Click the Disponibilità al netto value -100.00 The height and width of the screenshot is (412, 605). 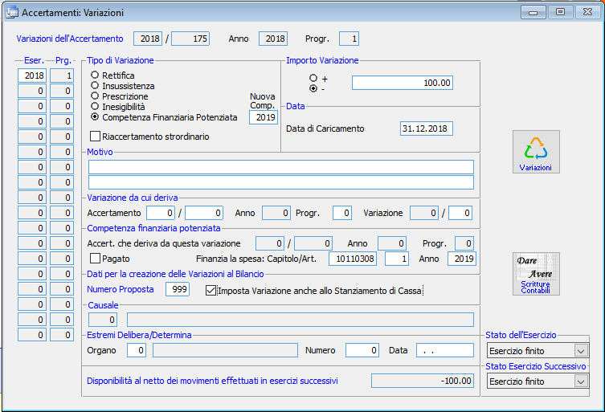[423, 381]
